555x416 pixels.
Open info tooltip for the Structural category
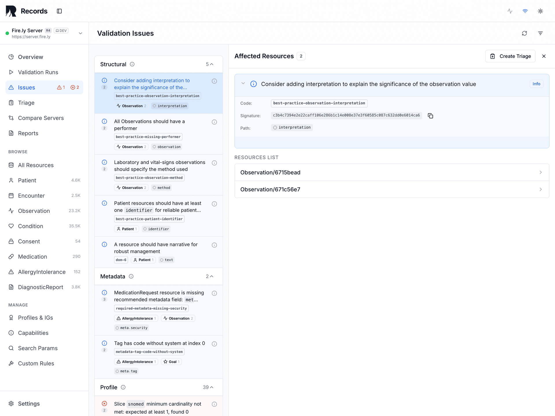tap(132, 64)
